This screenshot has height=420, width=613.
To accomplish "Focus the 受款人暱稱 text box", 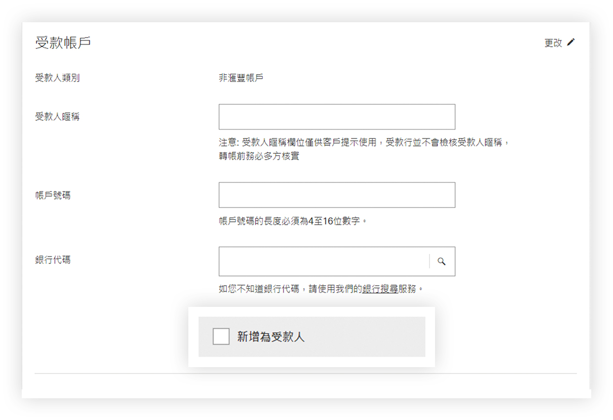I will [337, 117].
